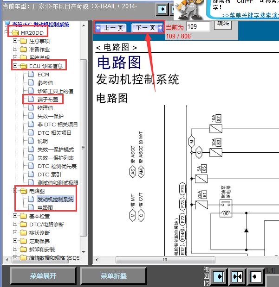The height and width of the screenshot is (287, 279).
Task: Click 菜单展开 to expand the menu
Action: [43, 276]
